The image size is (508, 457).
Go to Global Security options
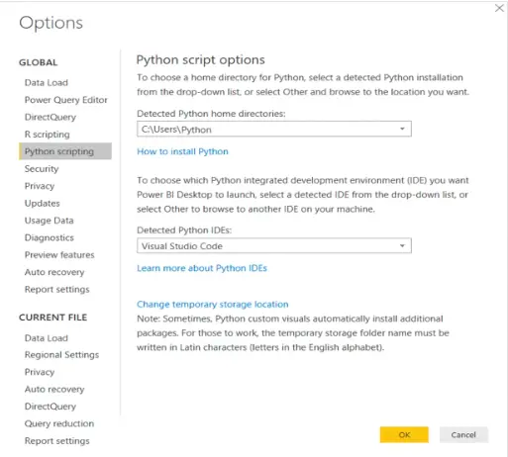click(42, 168)
